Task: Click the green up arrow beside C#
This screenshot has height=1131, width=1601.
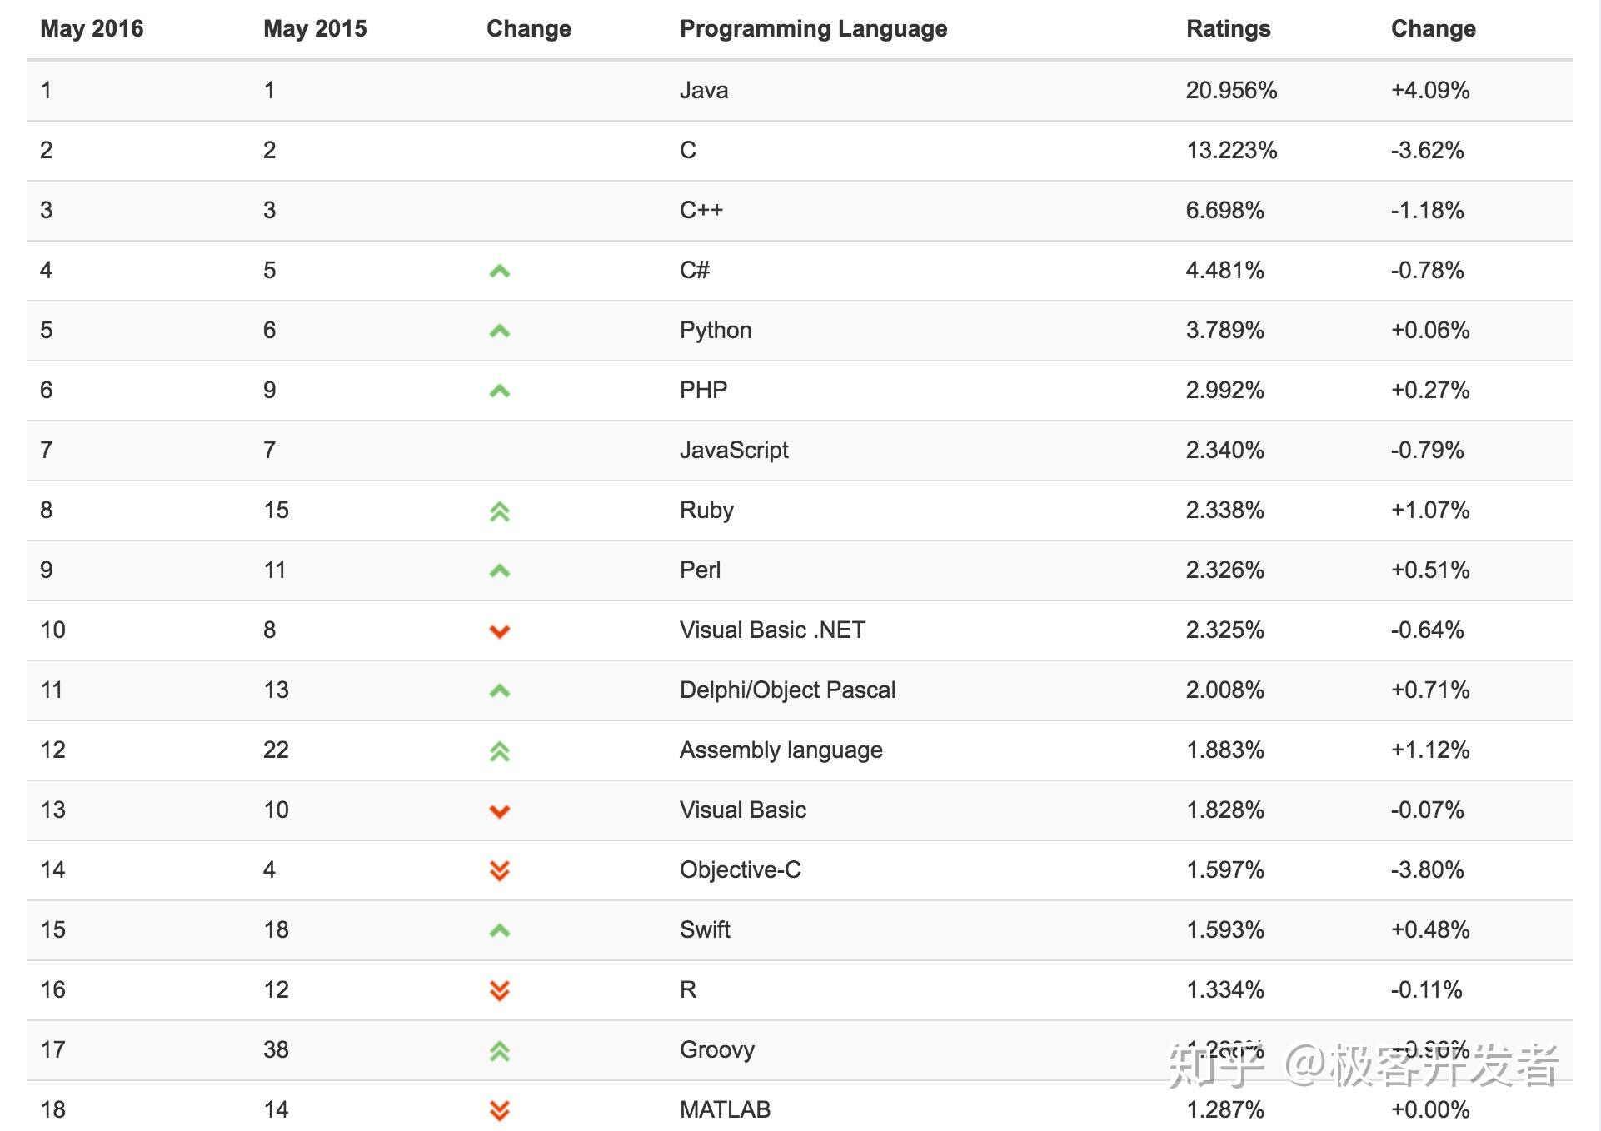Action: click(x=499, y=272)
